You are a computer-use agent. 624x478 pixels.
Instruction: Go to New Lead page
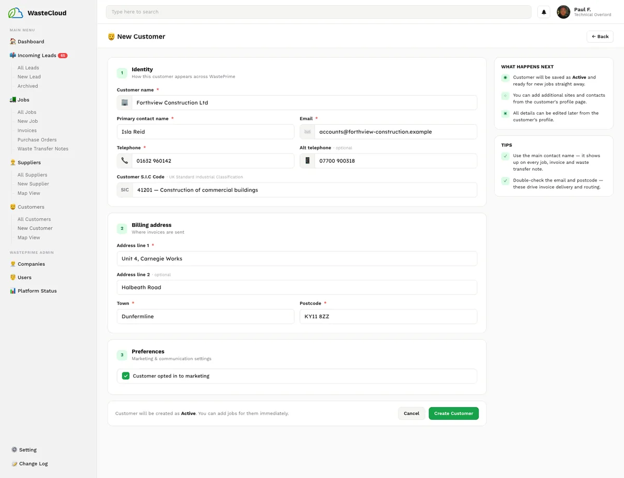pos(29,77)
